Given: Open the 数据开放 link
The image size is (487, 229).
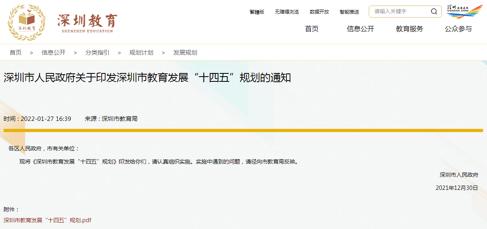Looking at the screenshot, I should click(319, 12).
